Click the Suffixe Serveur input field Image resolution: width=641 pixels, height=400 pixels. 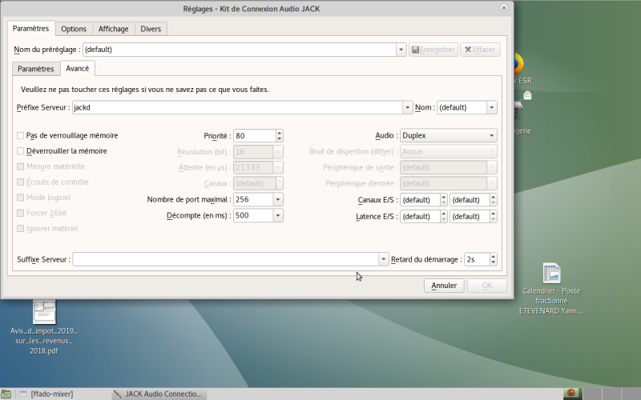pyautogui.click(x=224, y=259)
